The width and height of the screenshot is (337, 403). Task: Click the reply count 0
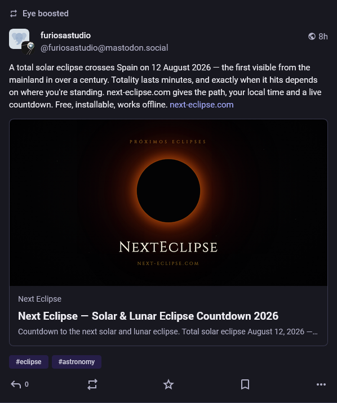point(26,384)
